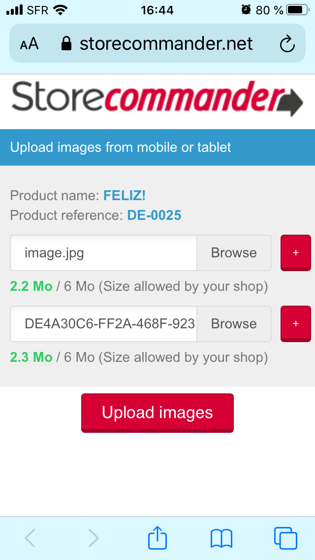Tap the FELIZ! product name

(125, 196)
